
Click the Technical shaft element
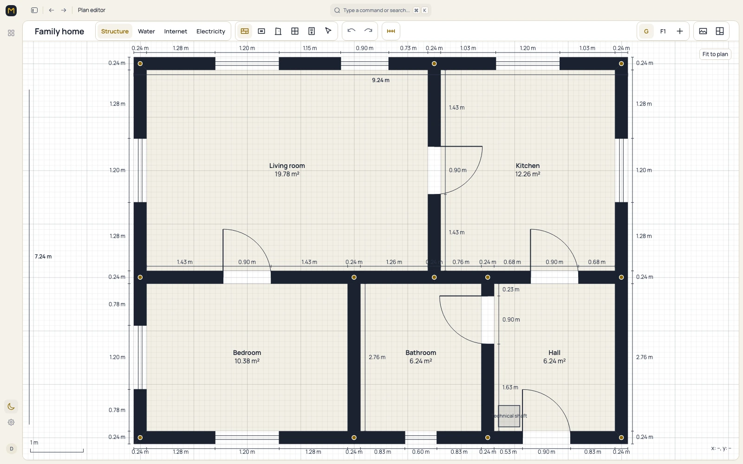click(509, 416)
